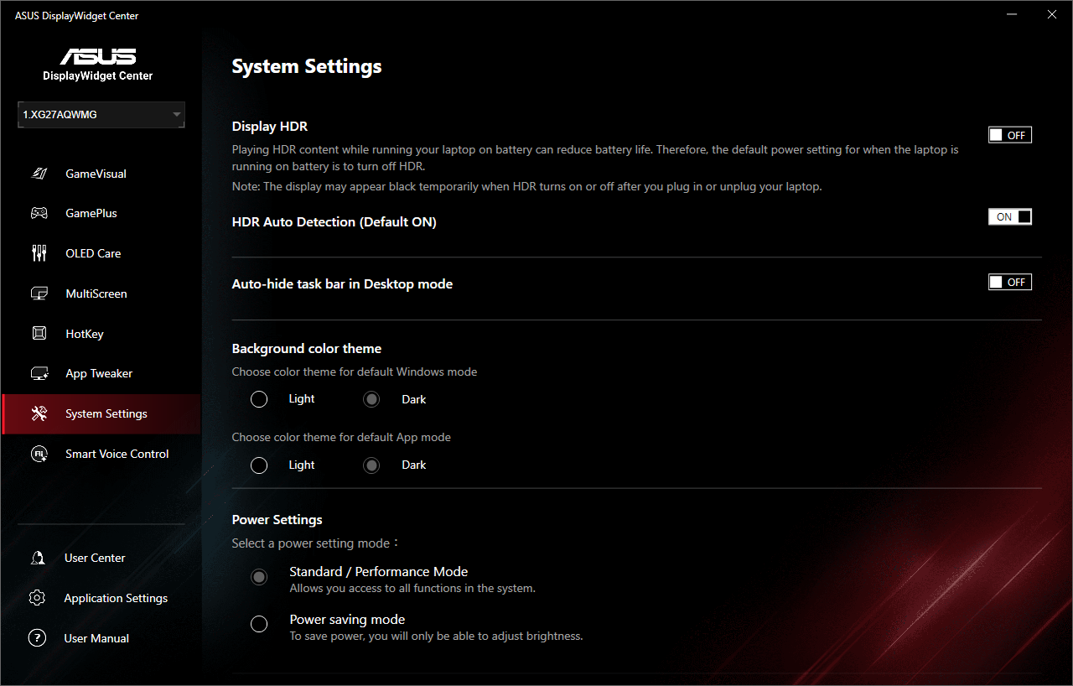
Task: Click the Application Settings gear icon
Action: click(37, 598)
